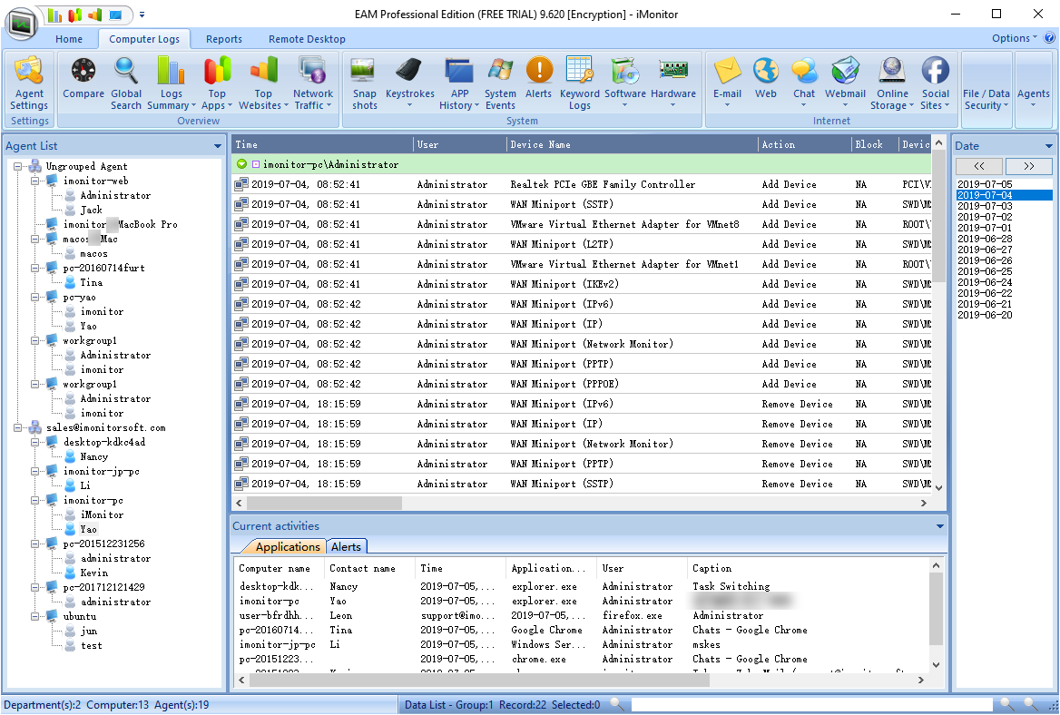Screen dimensions: 1060x715
Task: Collapse the Ungrouped Agent tree node
Action: (x=18, y=166)
